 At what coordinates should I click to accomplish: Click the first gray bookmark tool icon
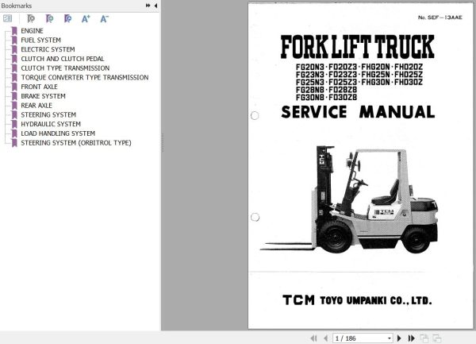click(x=31, y=18)
